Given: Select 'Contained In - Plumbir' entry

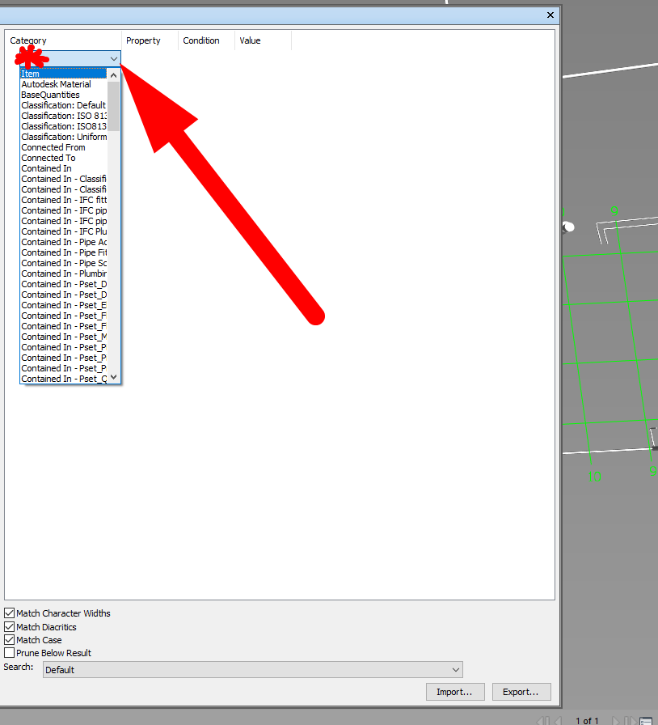Looking at the screenshot, I should click(x=64, y=273).
